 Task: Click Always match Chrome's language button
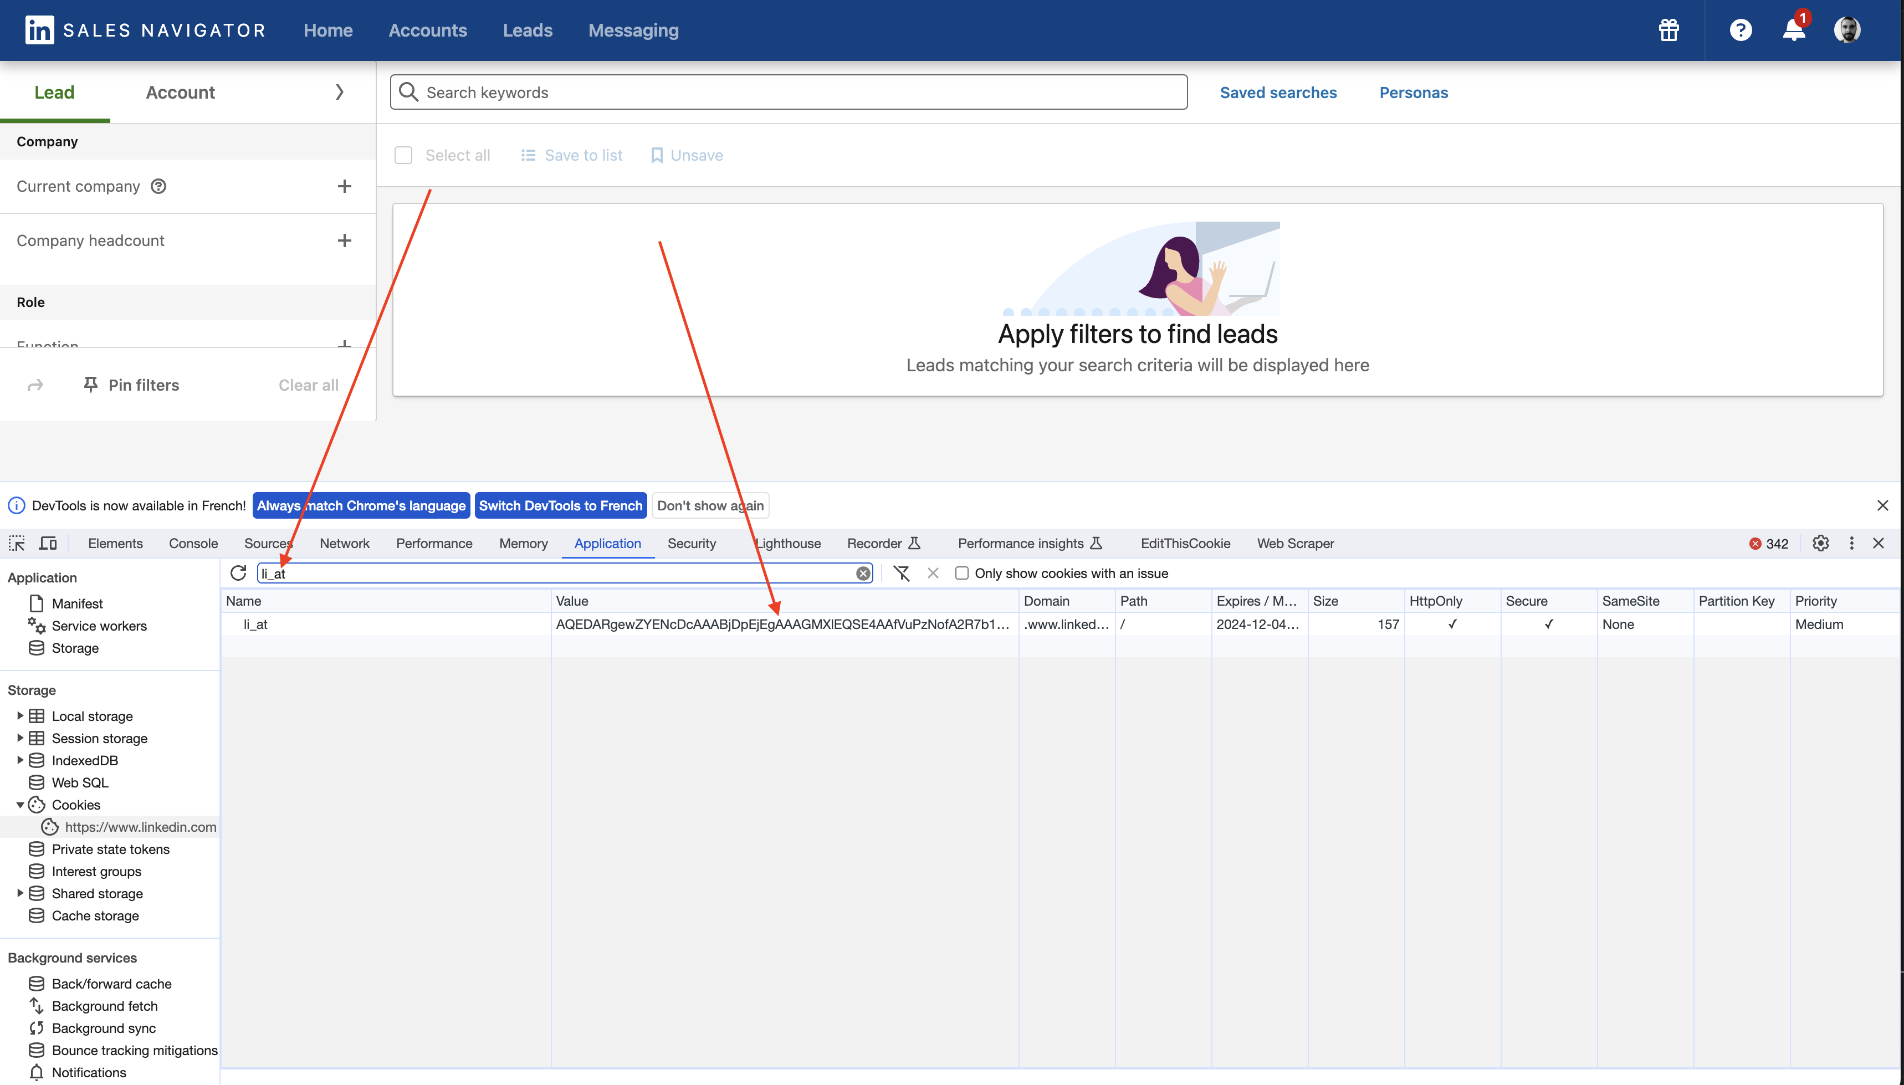coord(361,505)
